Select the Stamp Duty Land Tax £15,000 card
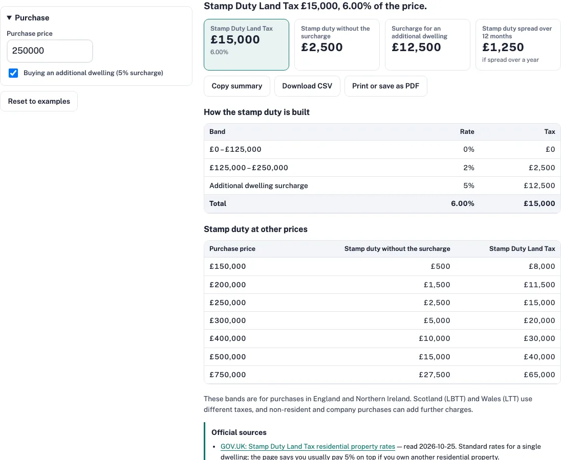This screenshot has width=561, height=460. 246,44
